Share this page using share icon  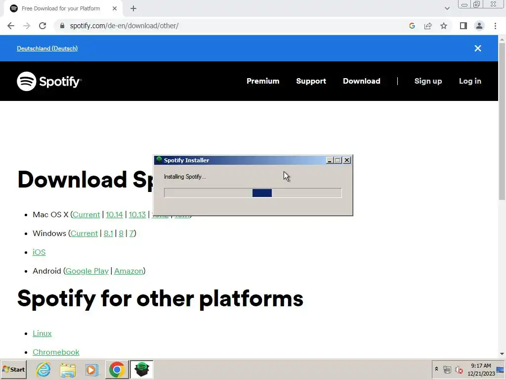click(x=428, y=26)
